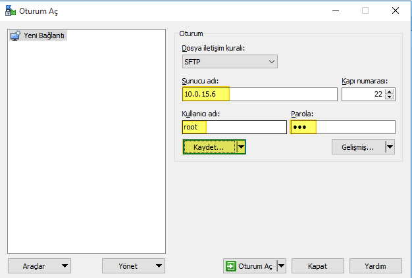Screen dimensions: 412x278
Task: Focus the Parola password field
Action: [343, 127]
